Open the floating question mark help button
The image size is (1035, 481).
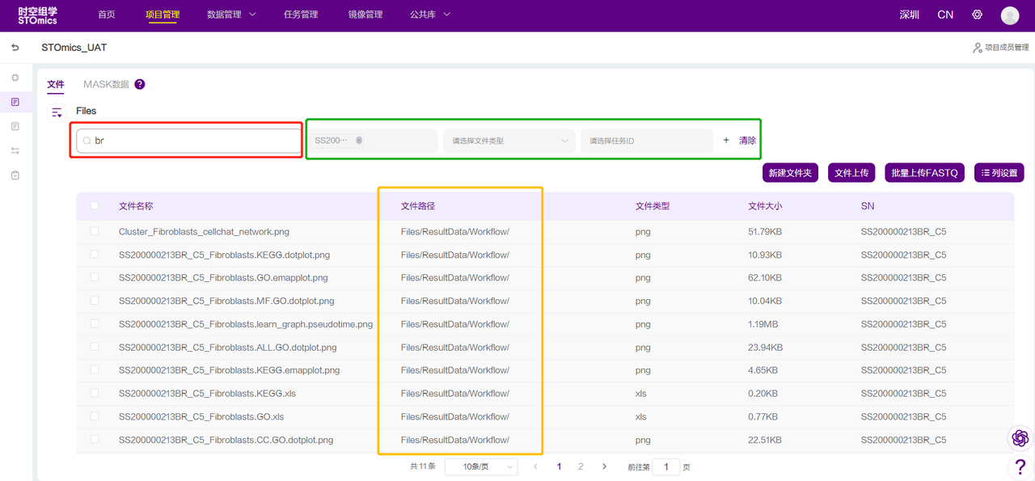(1020, 467)
